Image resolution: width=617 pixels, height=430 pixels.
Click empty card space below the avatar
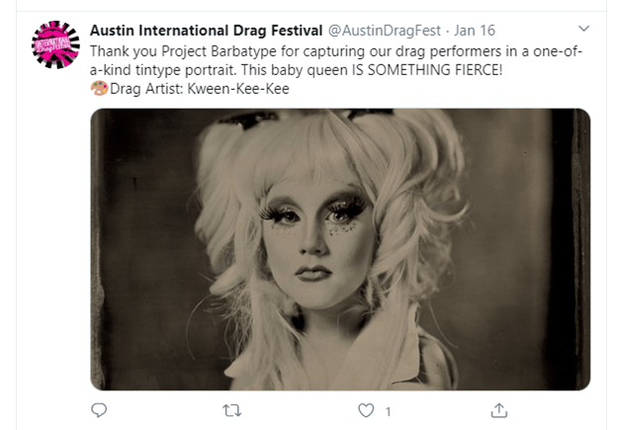pos(55,236)
